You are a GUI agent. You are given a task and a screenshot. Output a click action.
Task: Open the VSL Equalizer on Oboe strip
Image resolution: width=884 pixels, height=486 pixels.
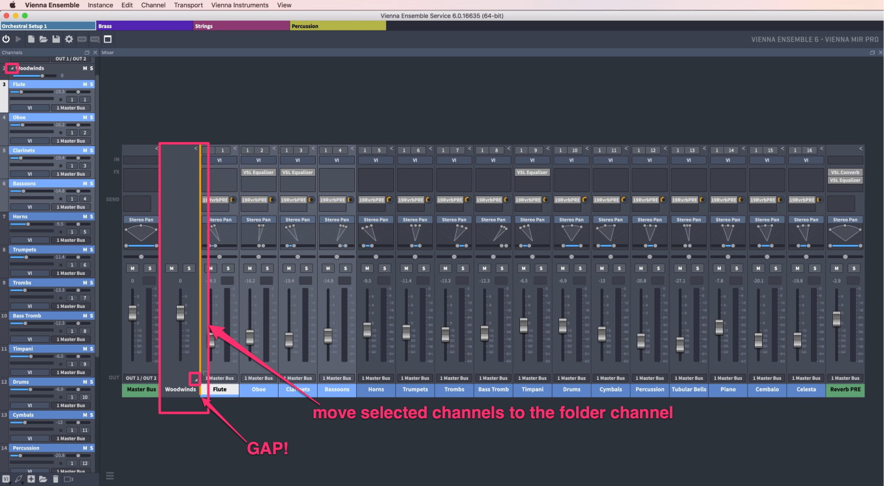pyautogui.click(x=258, y=172)
